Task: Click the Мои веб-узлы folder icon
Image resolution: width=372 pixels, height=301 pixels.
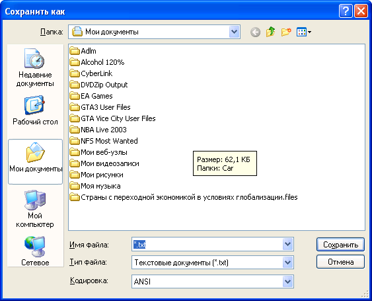Action: click(75, 152)
